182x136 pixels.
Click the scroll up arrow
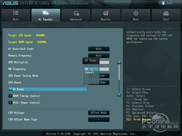pos(119,62)
